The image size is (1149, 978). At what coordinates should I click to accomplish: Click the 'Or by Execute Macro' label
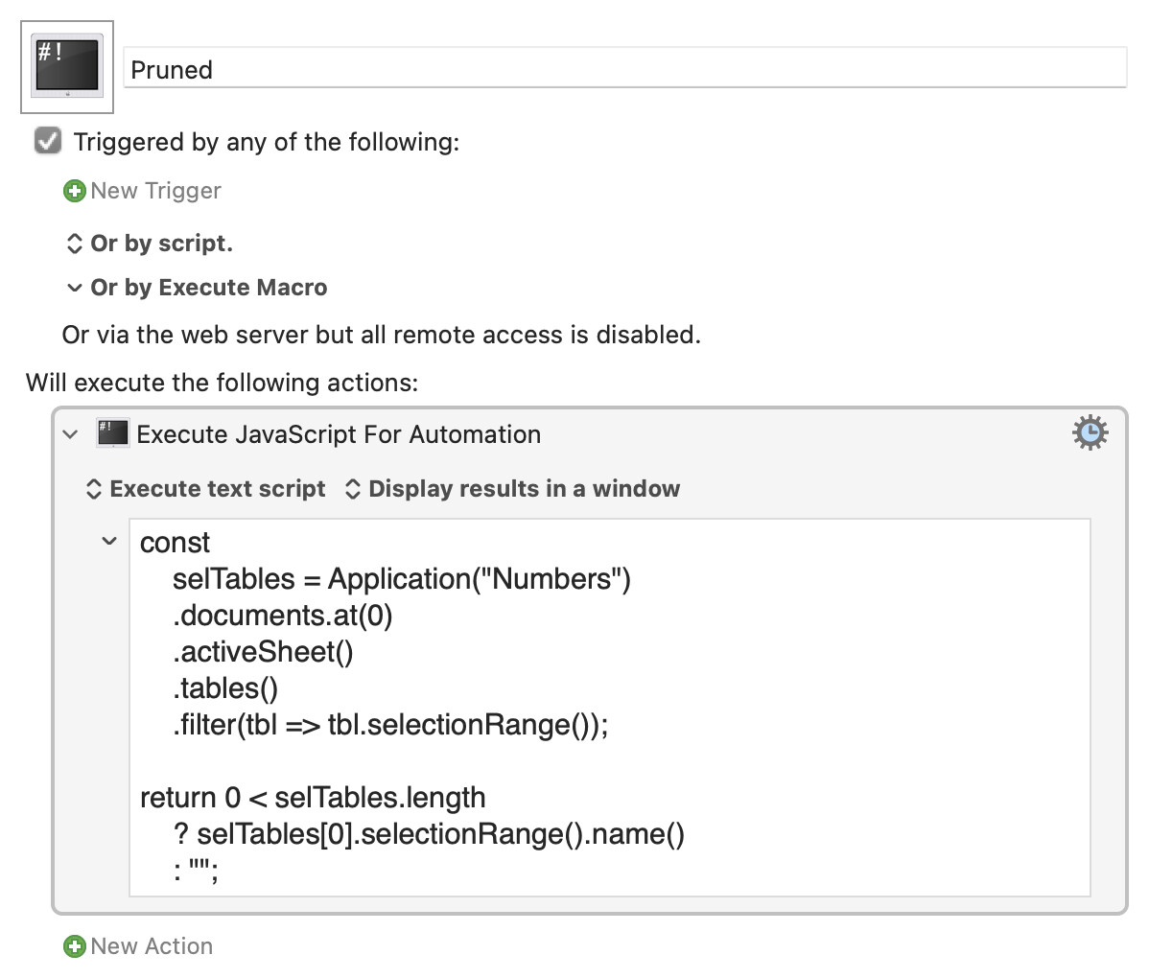209,288
